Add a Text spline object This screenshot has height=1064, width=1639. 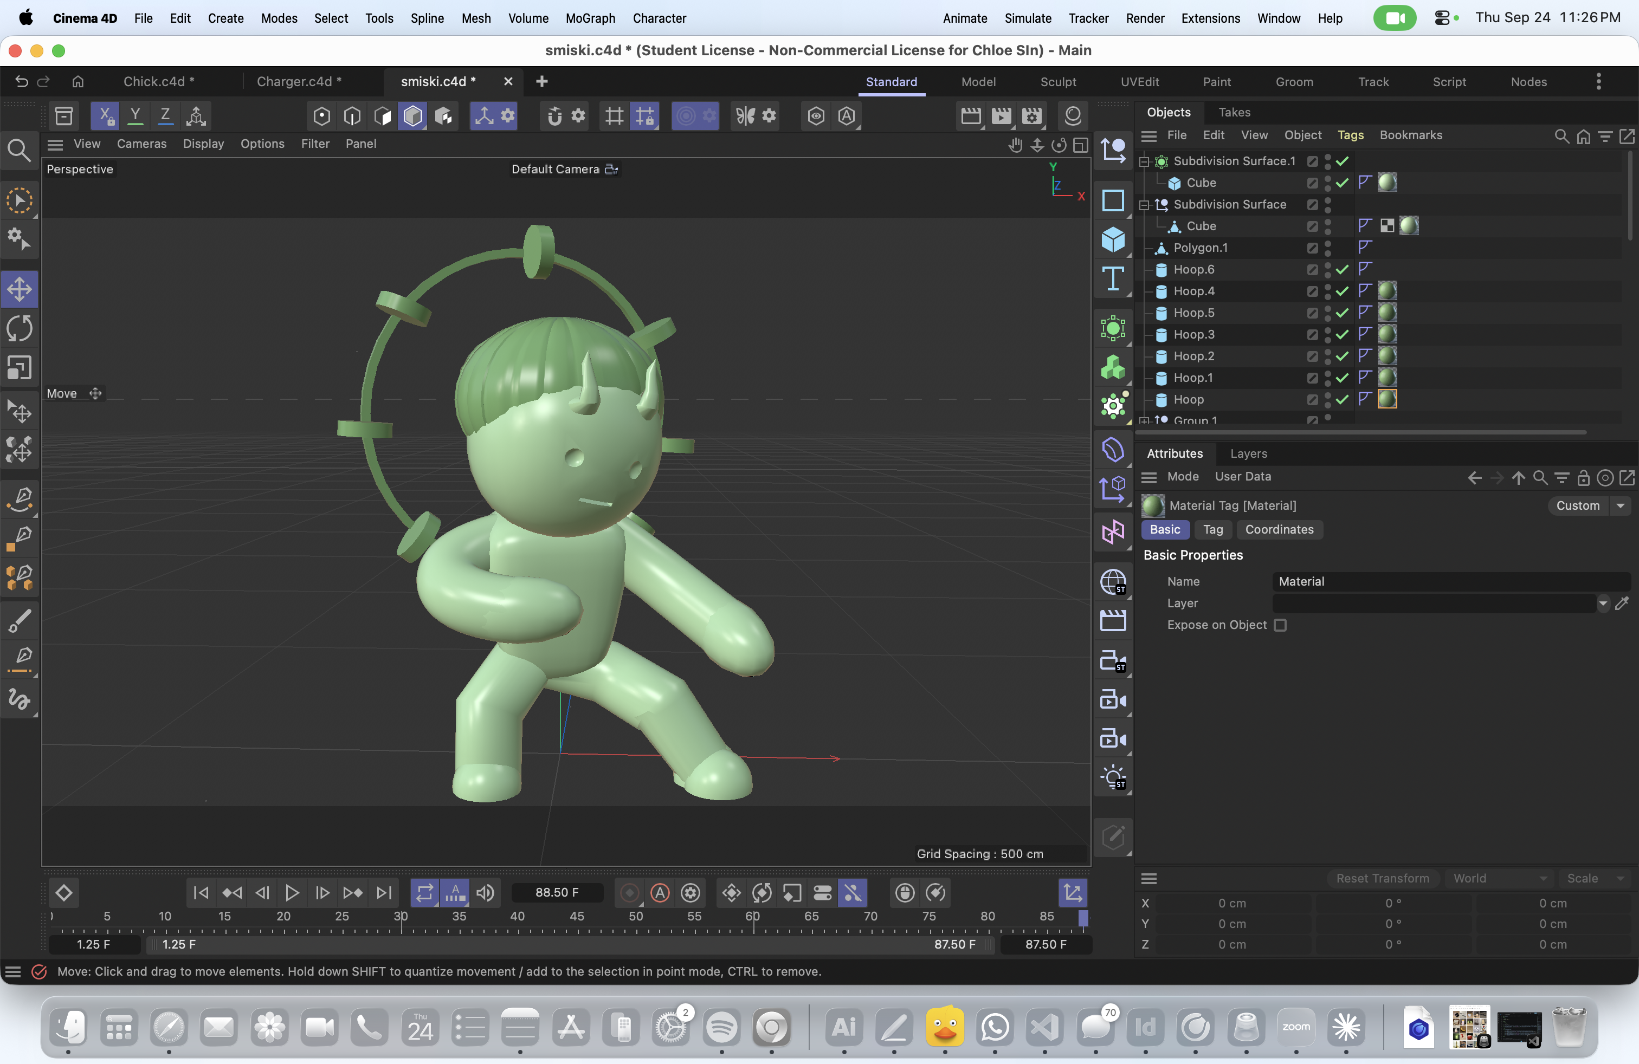pyautogui.click(x=1113, y=279)
